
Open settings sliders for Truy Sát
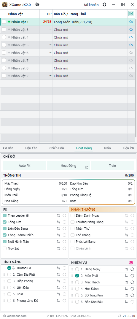(58, 248)
